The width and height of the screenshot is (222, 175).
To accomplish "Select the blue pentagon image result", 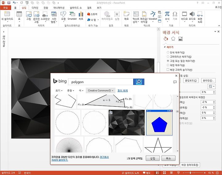I will (159, 123).
